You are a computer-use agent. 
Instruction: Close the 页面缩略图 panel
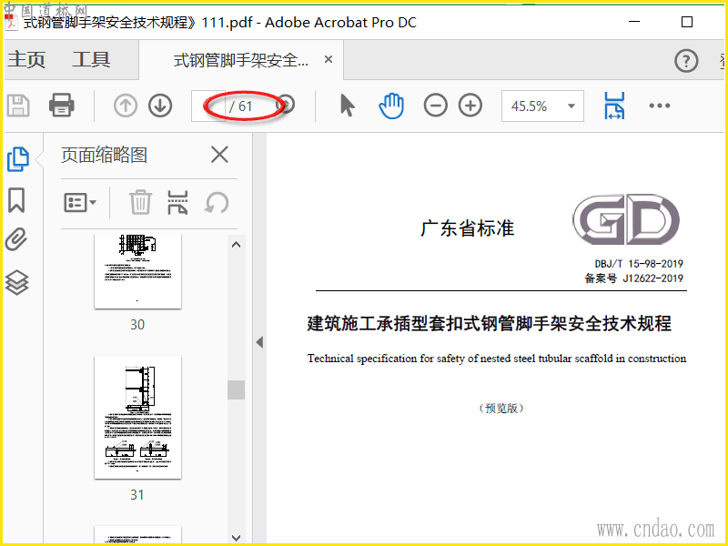219,155
